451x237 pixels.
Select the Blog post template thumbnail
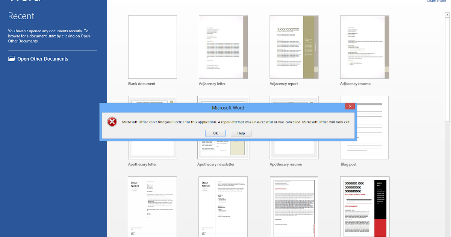[365, 128]
